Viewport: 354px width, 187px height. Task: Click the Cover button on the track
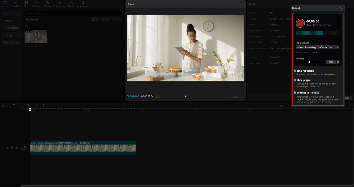pyautogui.click(x=25, y=148)
